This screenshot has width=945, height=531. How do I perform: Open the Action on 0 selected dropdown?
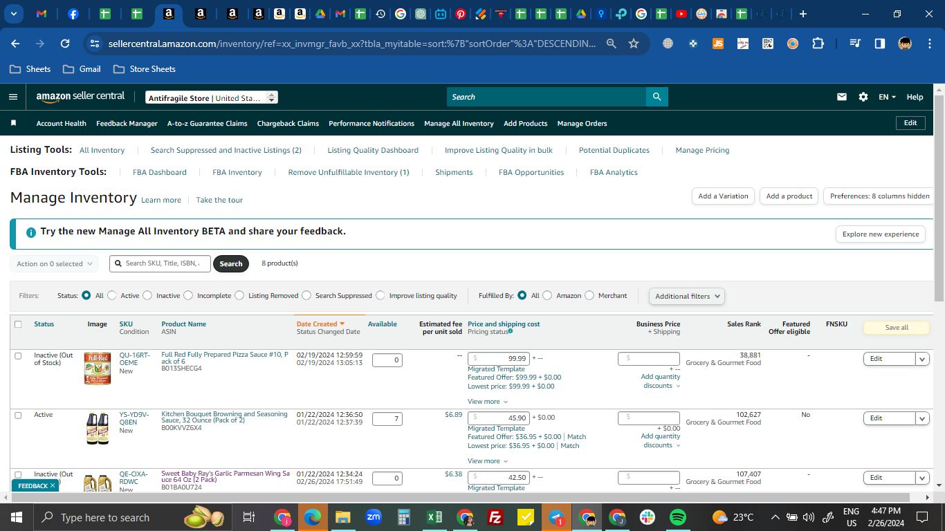tap(54, 263)
